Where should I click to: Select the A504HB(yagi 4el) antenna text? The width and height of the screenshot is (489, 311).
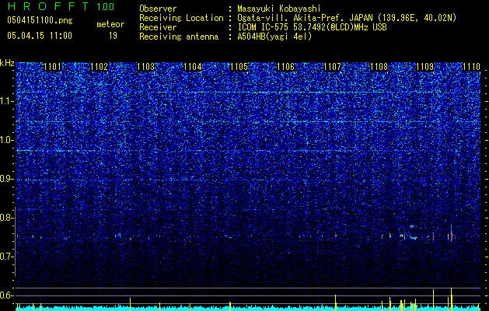coord(274,37)
